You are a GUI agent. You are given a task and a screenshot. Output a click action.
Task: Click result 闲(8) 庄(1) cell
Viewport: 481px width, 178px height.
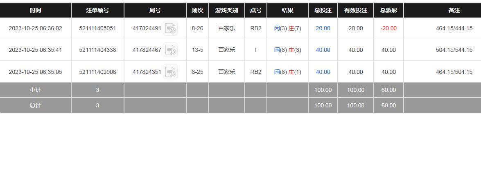(x=288, y=72)
